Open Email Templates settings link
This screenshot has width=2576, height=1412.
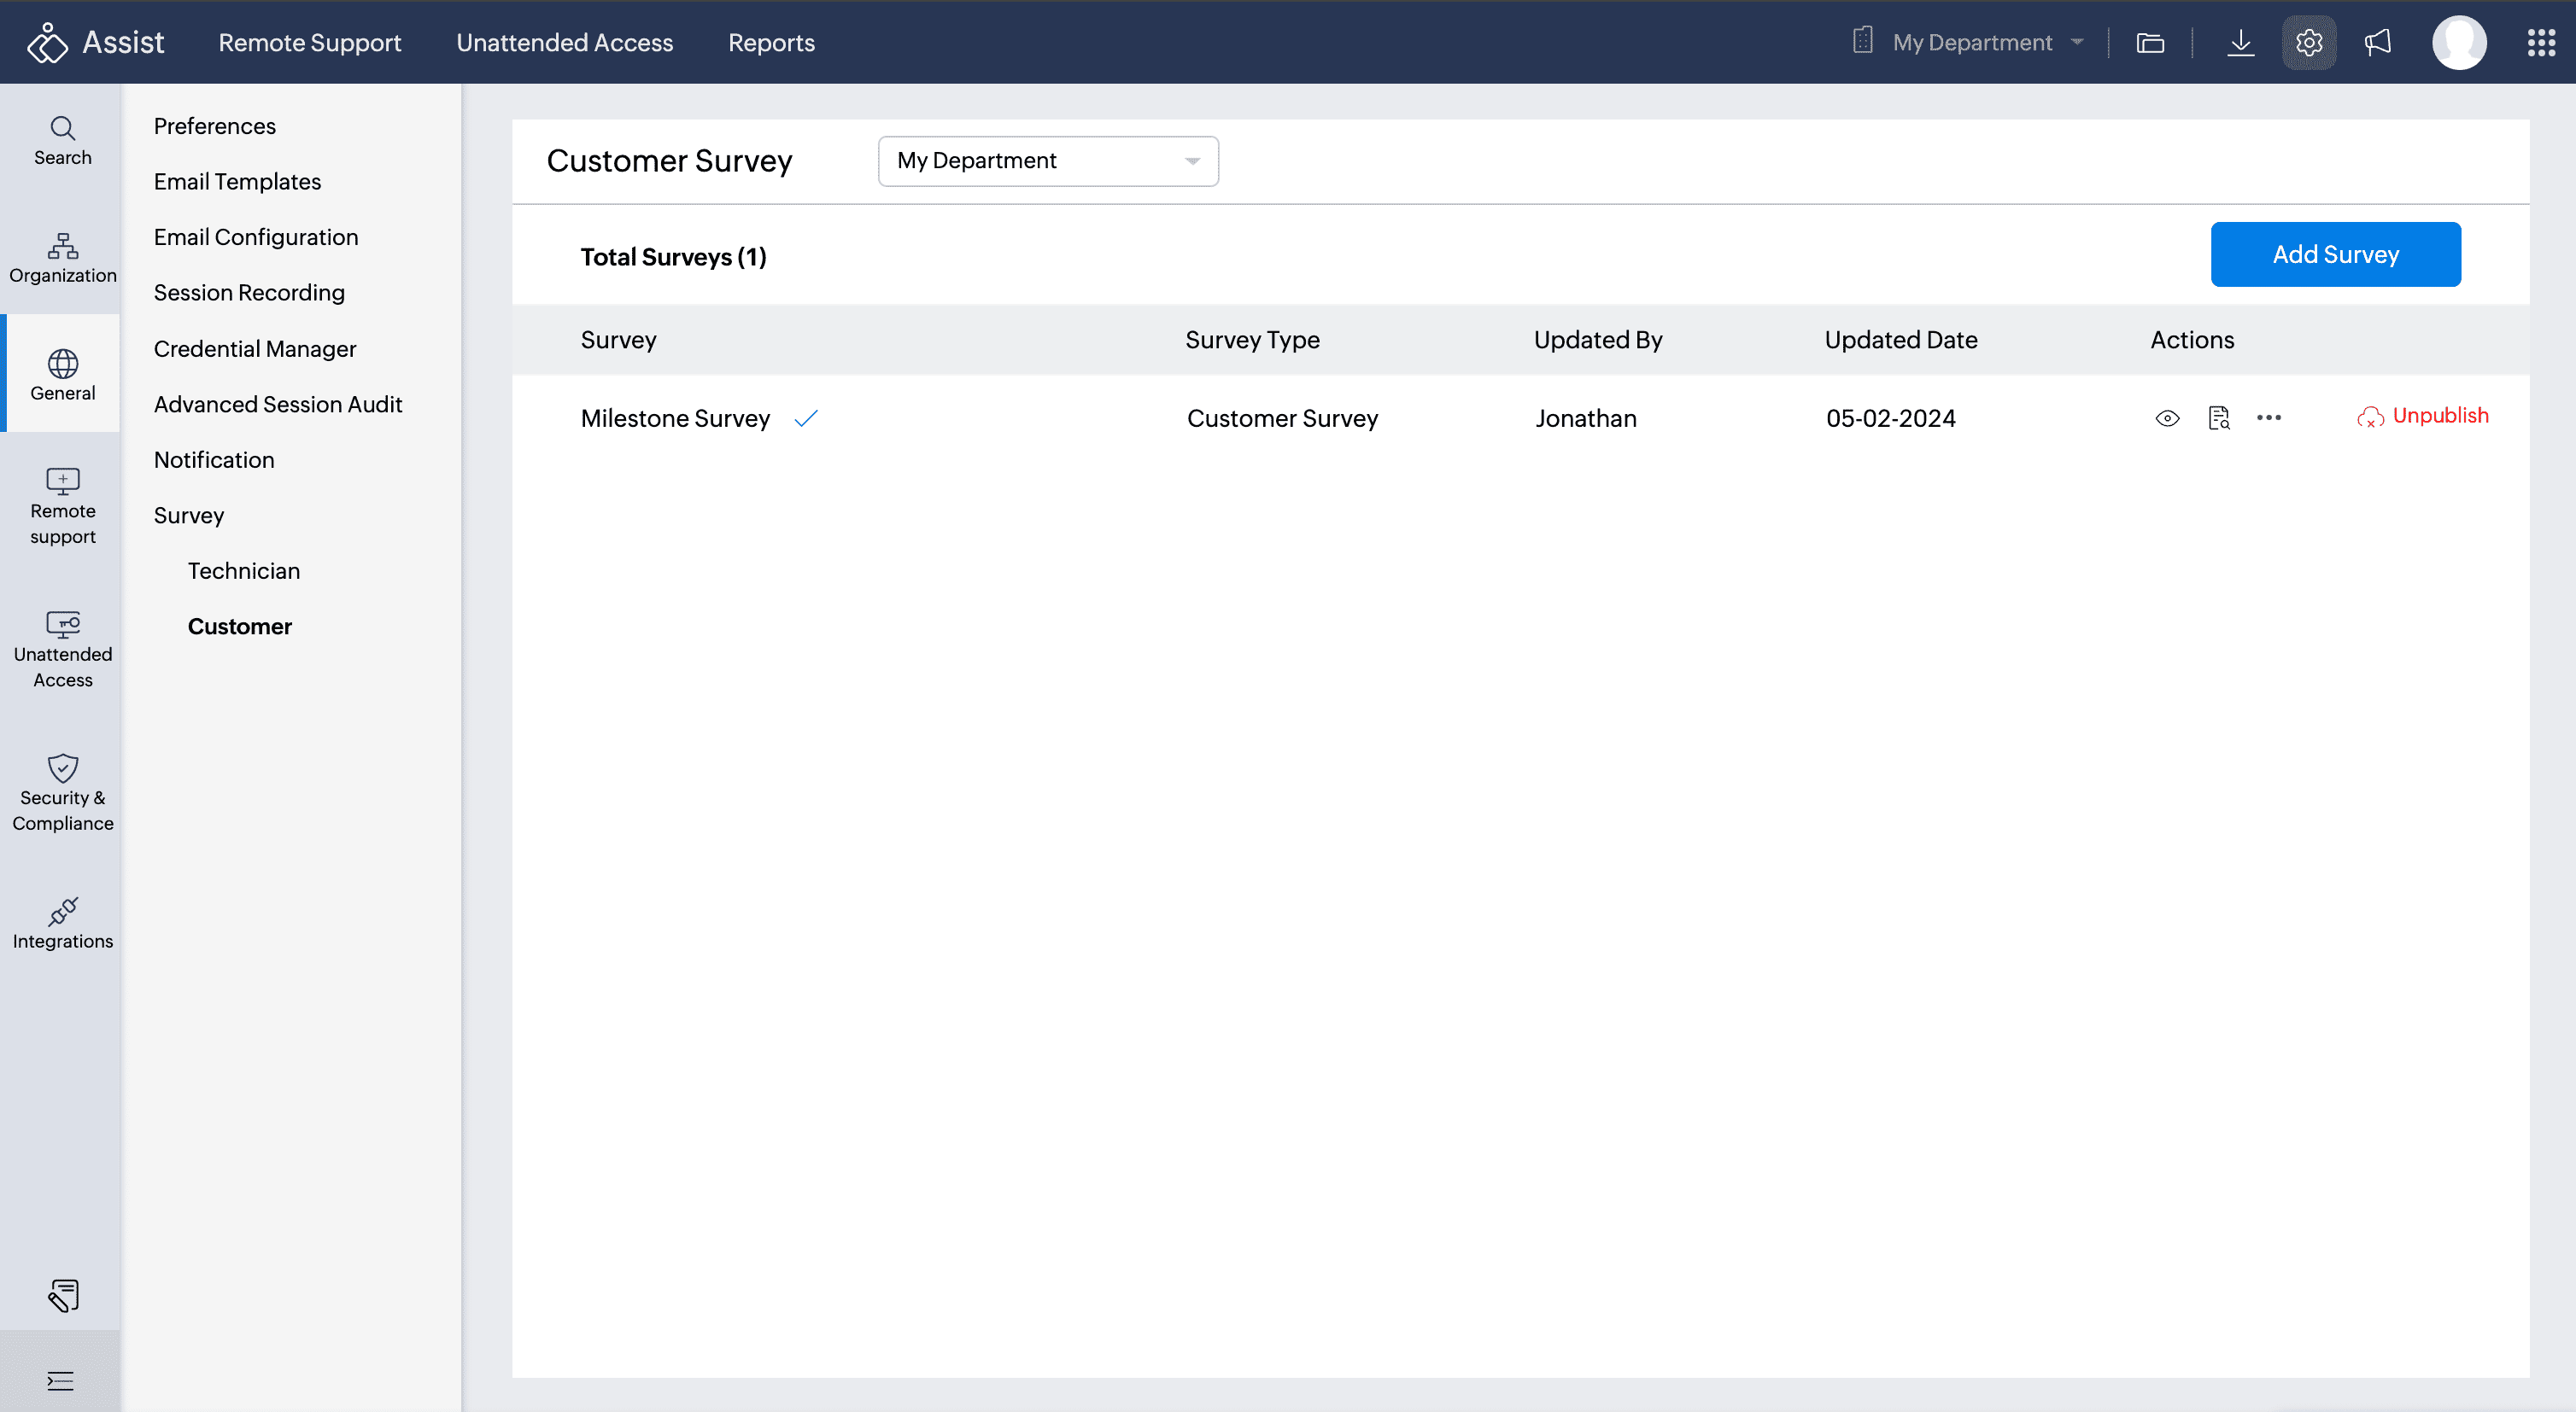pyautogui.click(x=237, y=181)
